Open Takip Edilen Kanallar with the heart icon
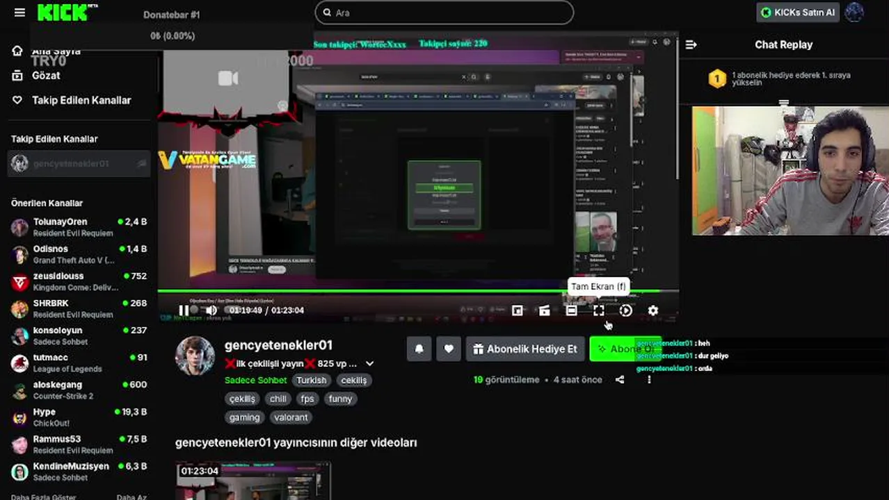 point(72,100)
